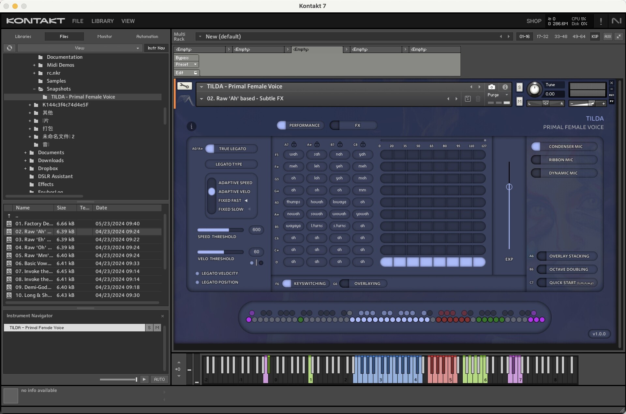
Task: Expand the Dropbox folder
Action: click(25, 168)
